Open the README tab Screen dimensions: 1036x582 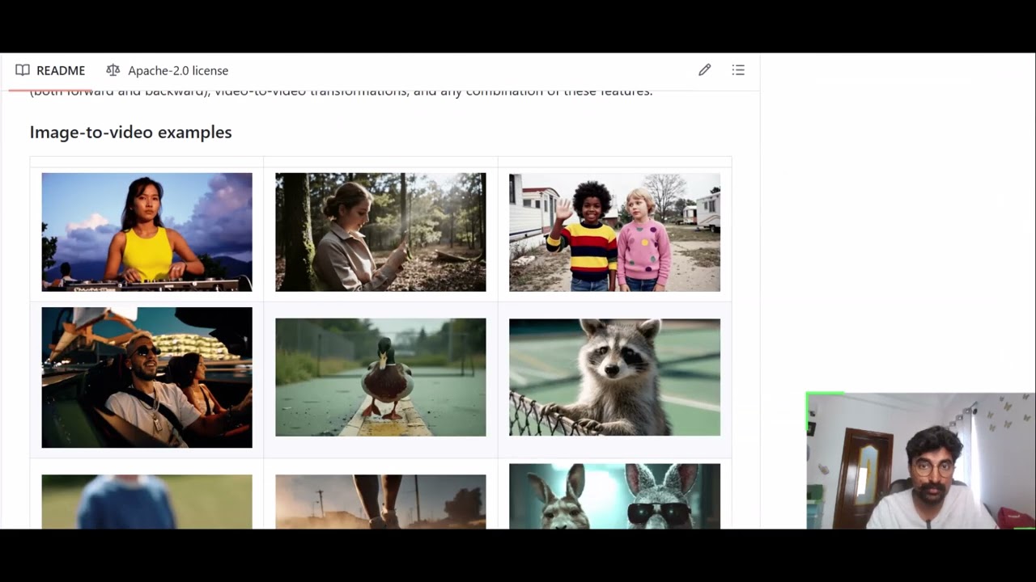(x=50, y=70)
